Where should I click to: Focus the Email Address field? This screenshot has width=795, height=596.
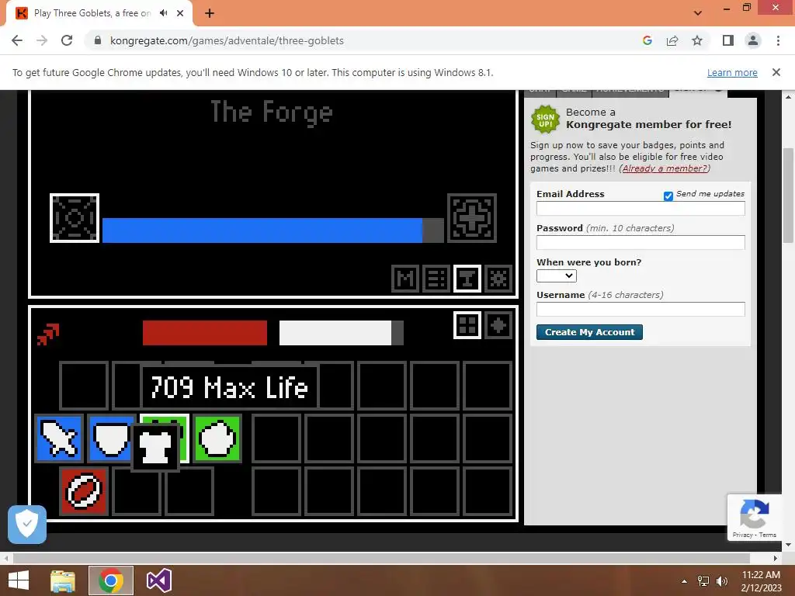(641, 208)
